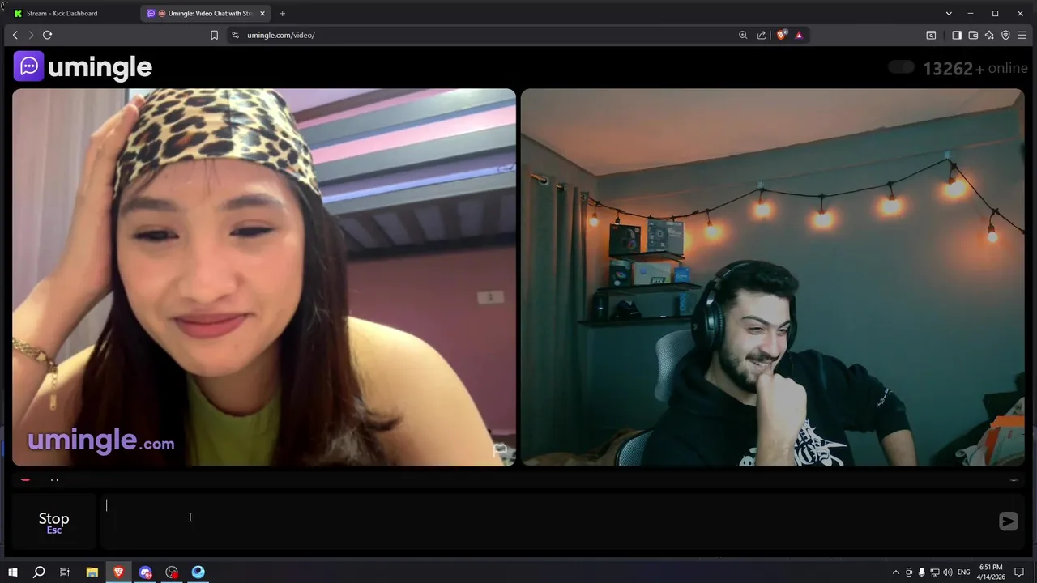Report stranger using flag icon on video
Screen dimensions: 1037x583
[500, 449]
